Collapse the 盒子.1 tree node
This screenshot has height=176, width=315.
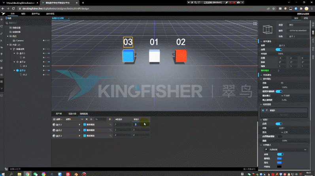(14, 53)
